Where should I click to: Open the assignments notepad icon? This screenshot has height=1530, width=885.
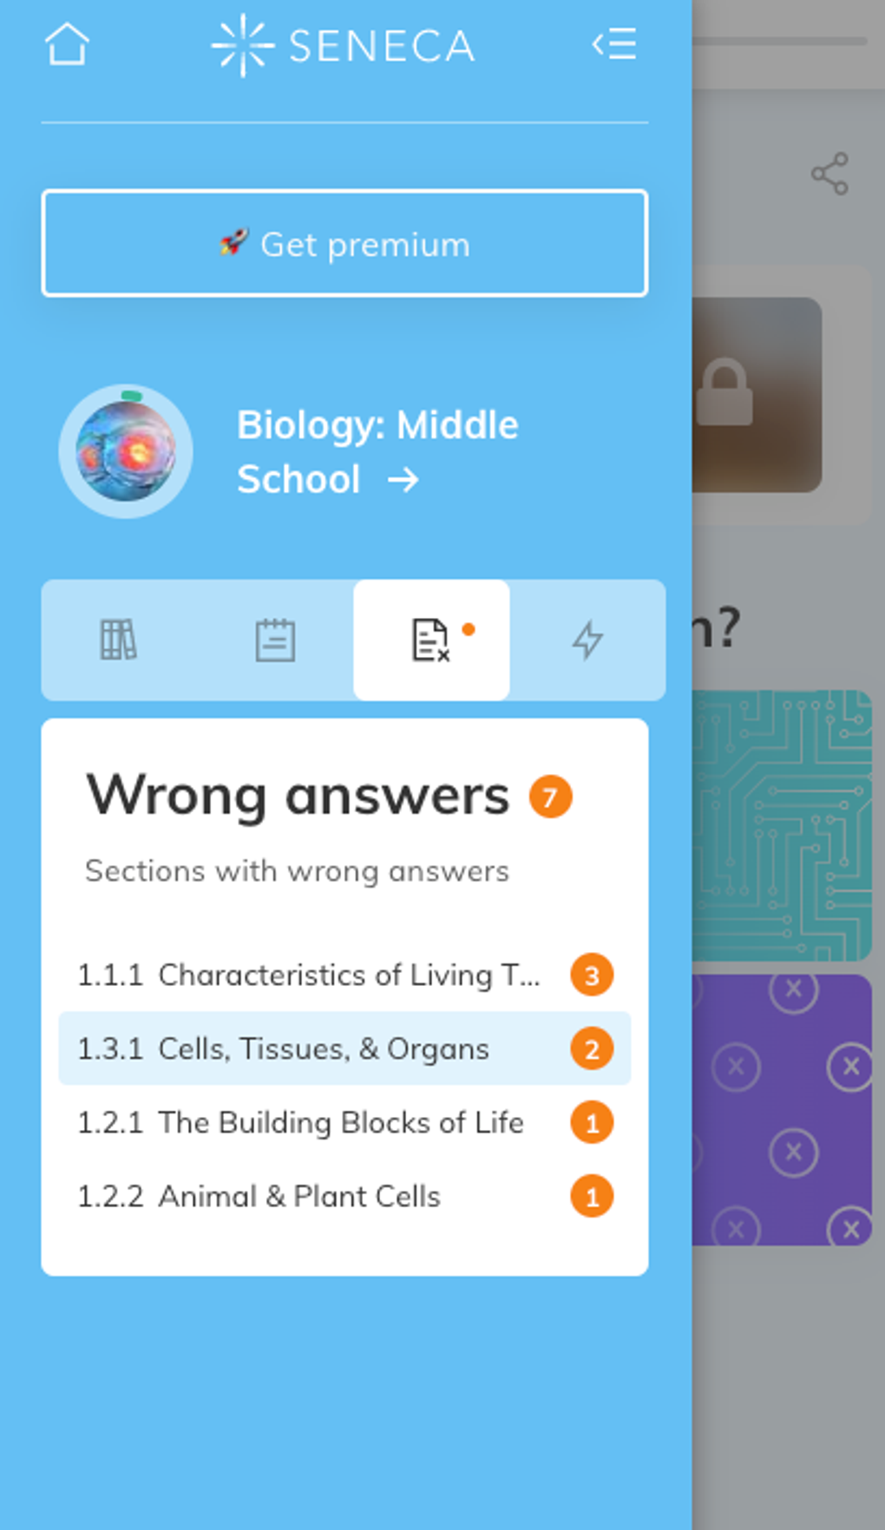275,640
